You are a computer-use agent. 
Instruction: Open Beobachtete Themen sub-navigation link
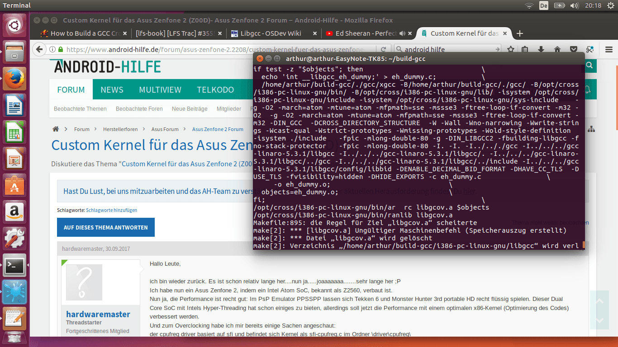80,109
